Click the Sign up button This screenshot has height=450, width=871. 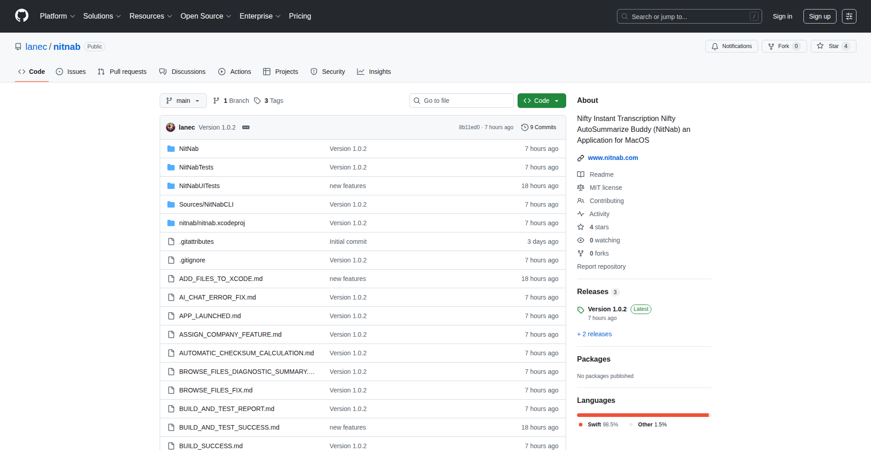coord(819,16)
